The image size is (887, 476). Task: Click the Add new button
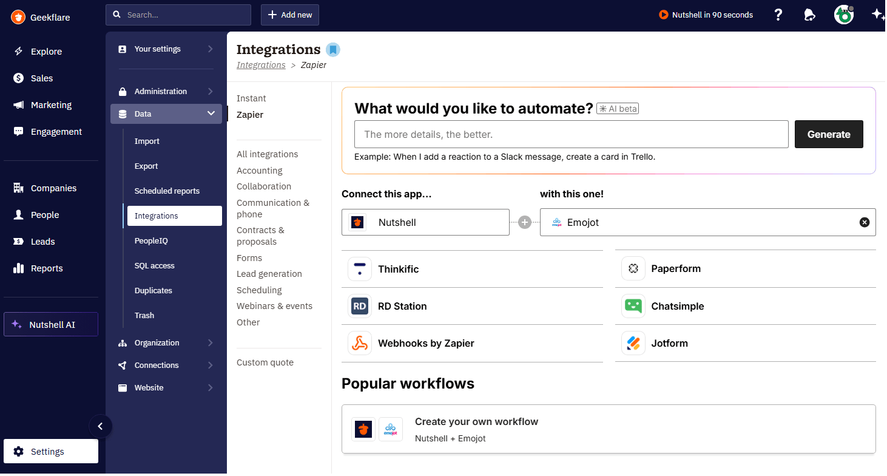click(x=290, y=15)
